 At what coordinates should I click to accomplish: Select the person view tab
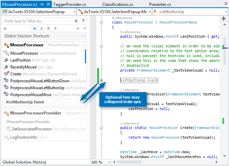pyautogui.click(x=42, y=28)
